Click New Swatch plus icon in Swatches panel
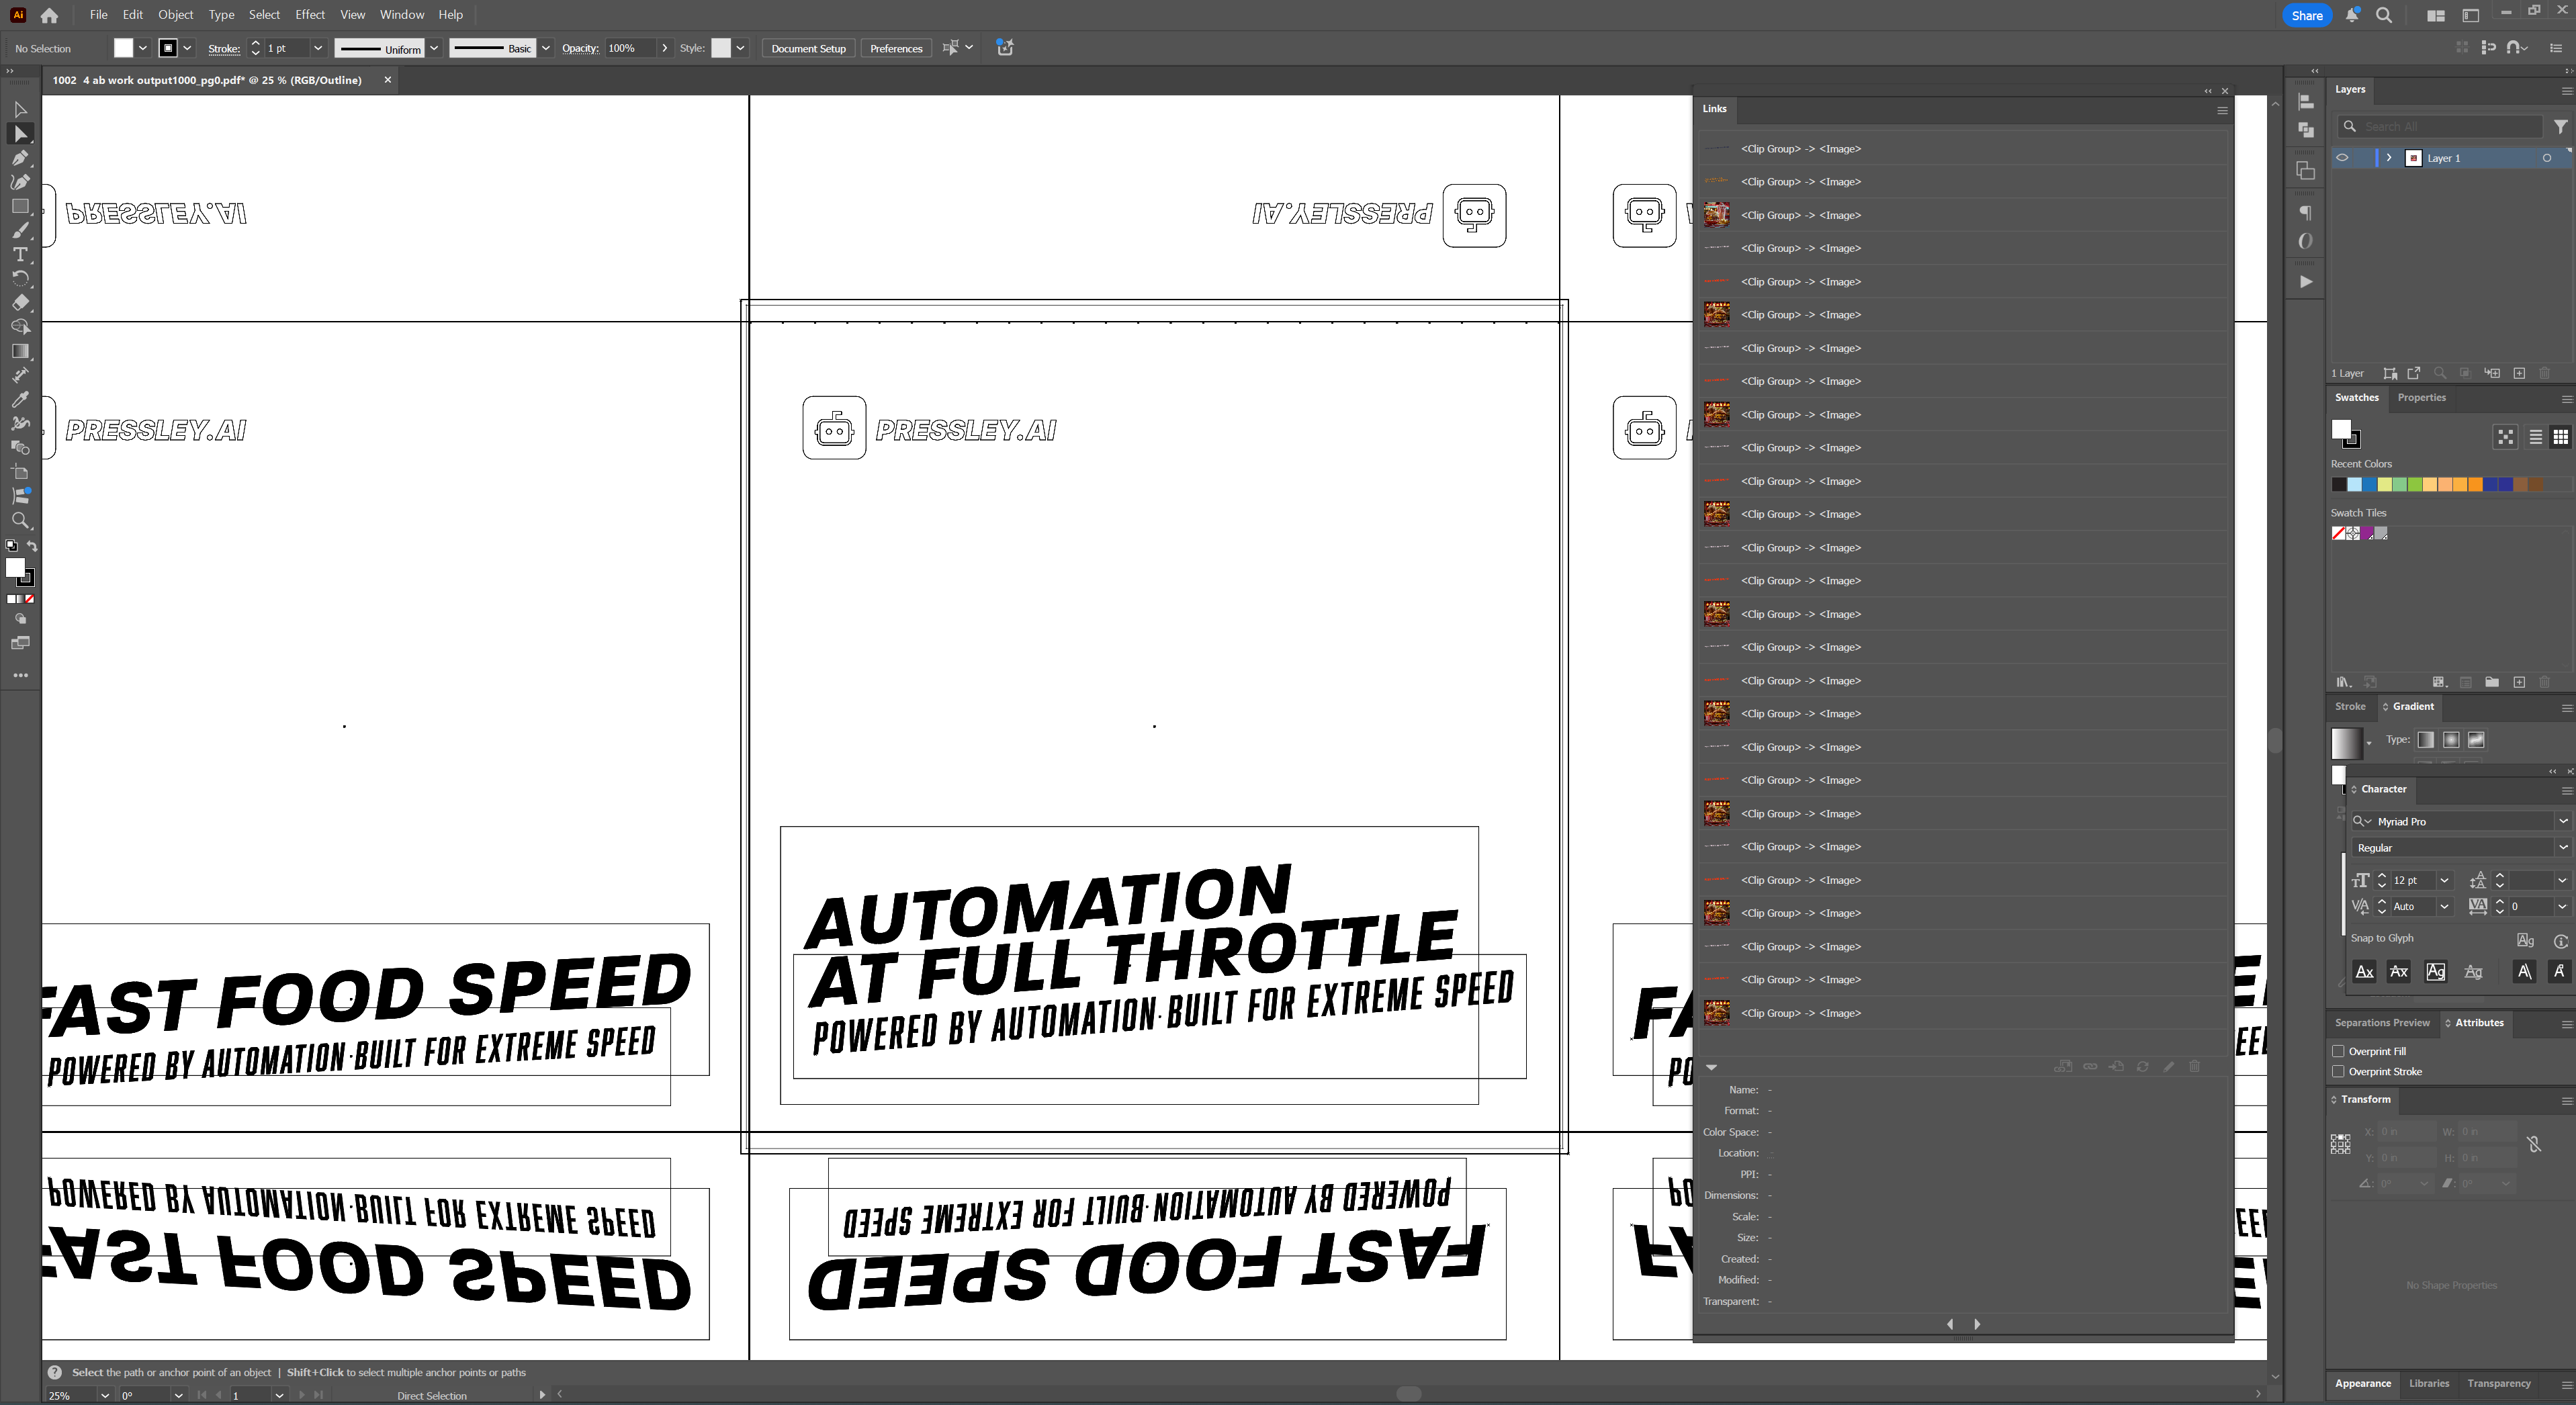Viewport: 2576px width, 1405px height. (x=2519, y=682)
